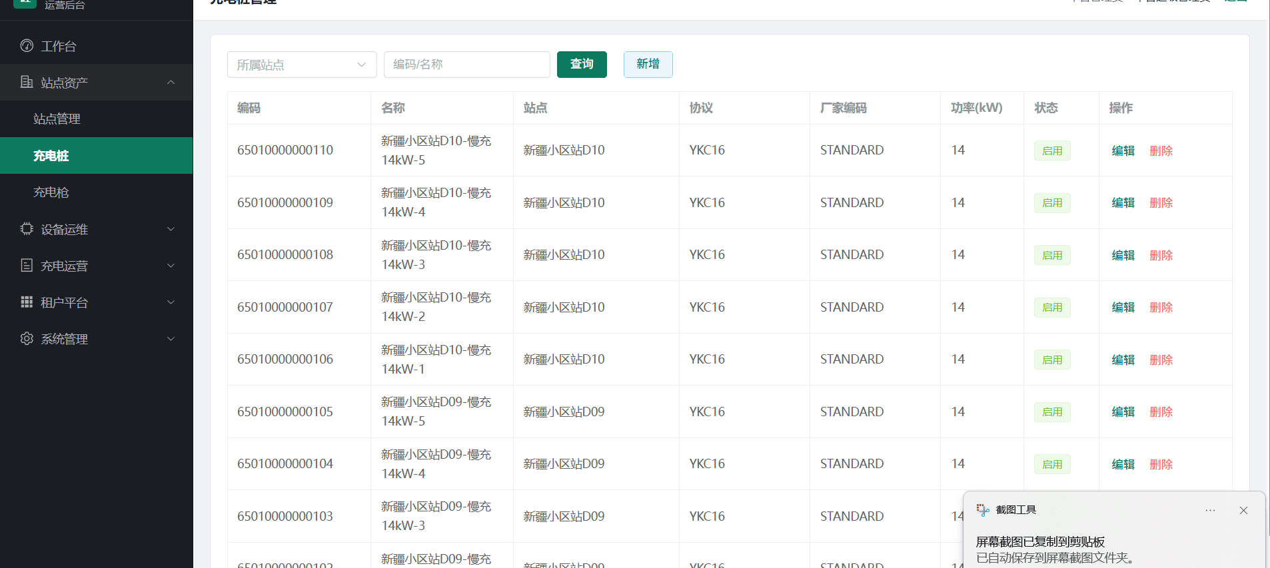Click the 站点资产 building icon
The image size is (1270, 568).
[x=27, y=83]
